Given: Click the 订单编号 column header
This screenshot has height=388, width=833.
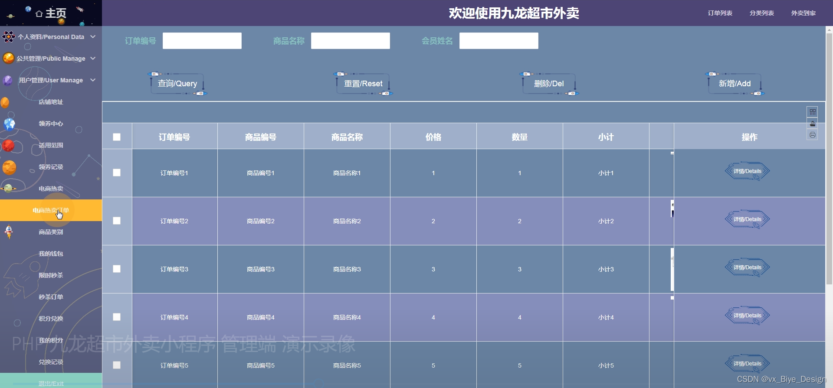Looking at the screenshot, I should 174,137.
